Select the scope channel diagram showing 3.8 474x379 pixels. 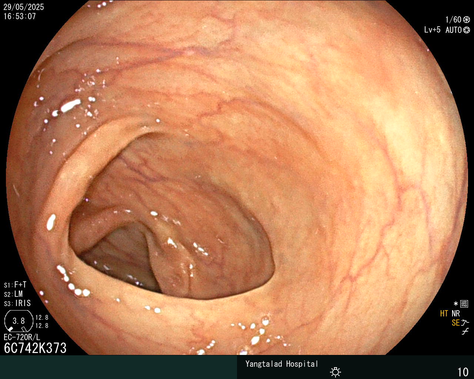click(x=19, y=321)
